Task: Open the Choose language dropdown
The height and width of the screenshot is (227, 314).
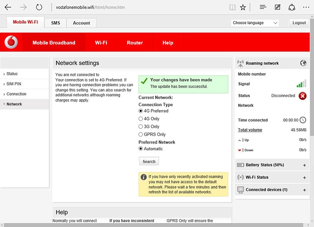Action: (255, 23)
